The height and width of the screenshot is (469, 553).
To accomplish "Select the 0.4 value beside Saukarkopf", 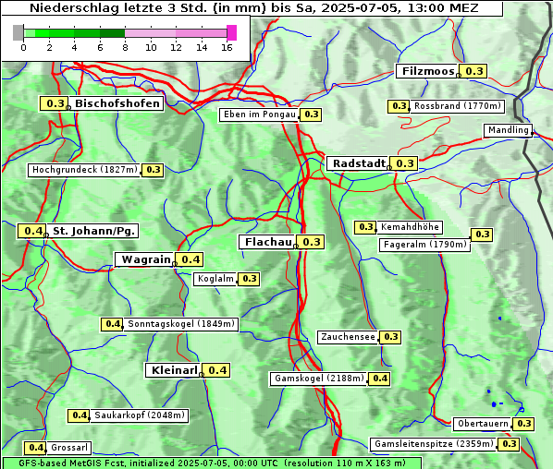I will click(79, 415).
